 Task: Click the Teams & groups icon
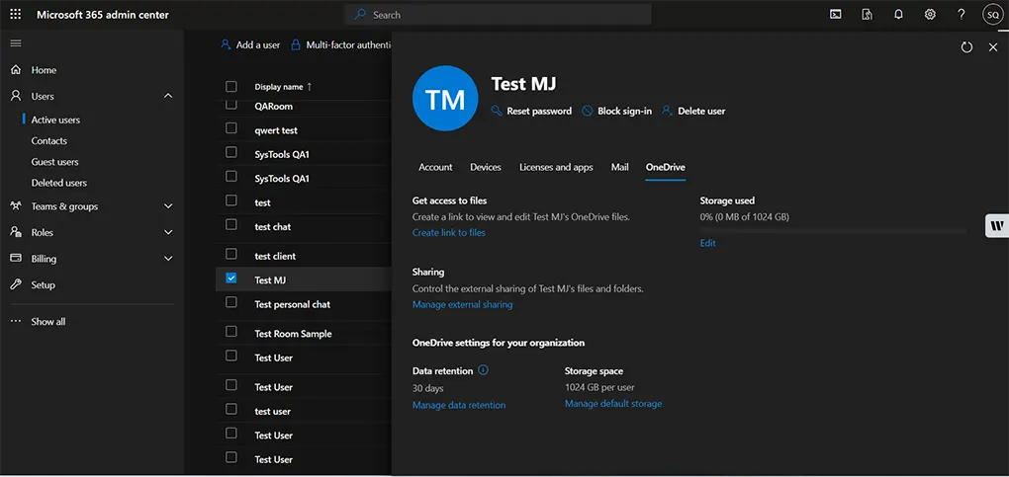point(16,206)
